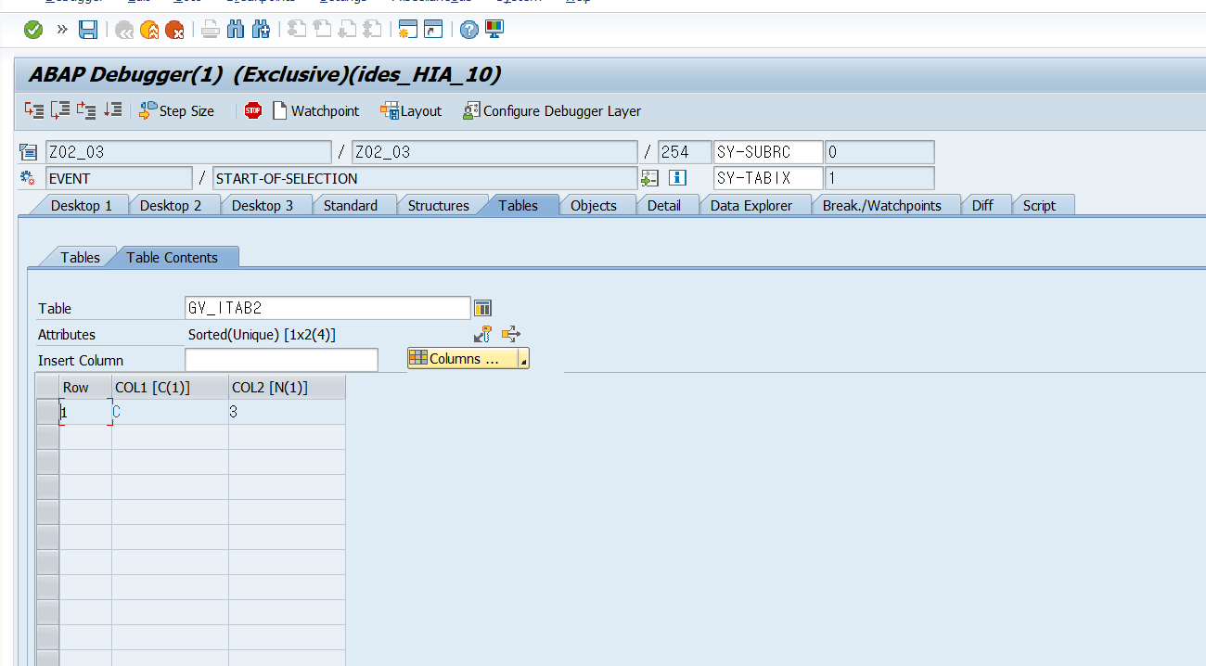This screenshot has height=666, width=1206.
Task: Click the navigate-to-source icon after START-OF-SELECTION
Action: [x=650, y=178]
